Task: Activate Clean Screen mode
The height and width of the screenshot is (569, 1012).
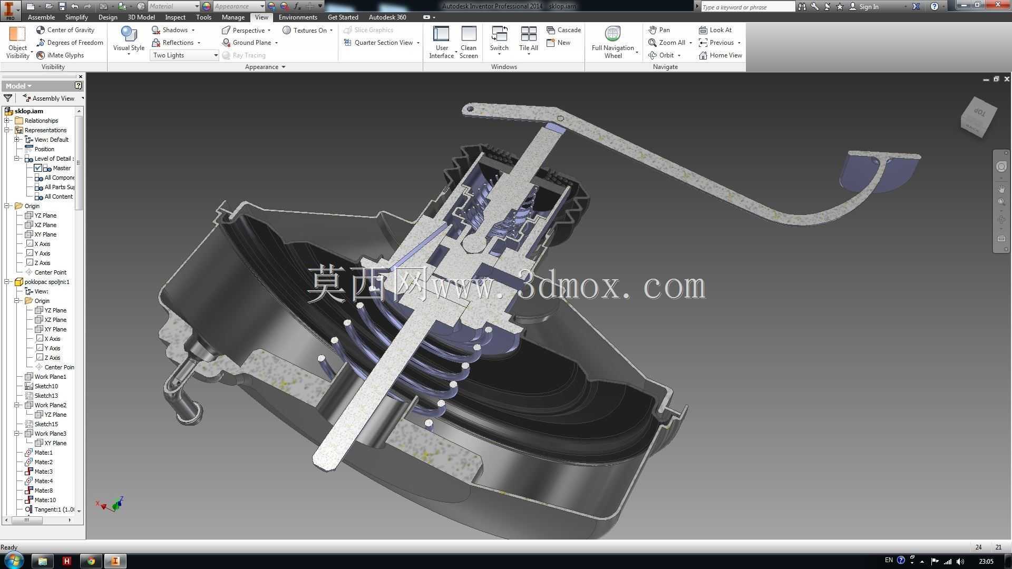Action: (469, 42)
